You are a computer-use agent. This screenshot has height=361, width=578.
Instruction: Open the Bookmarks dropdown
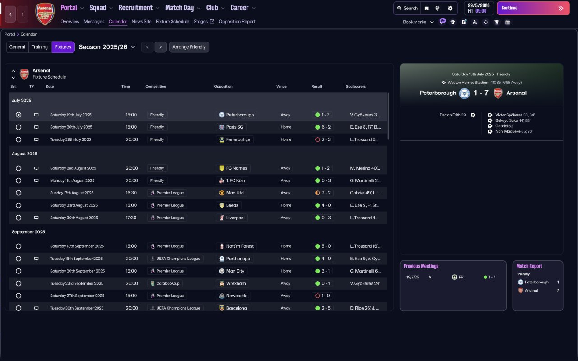[x=419, y=22]
